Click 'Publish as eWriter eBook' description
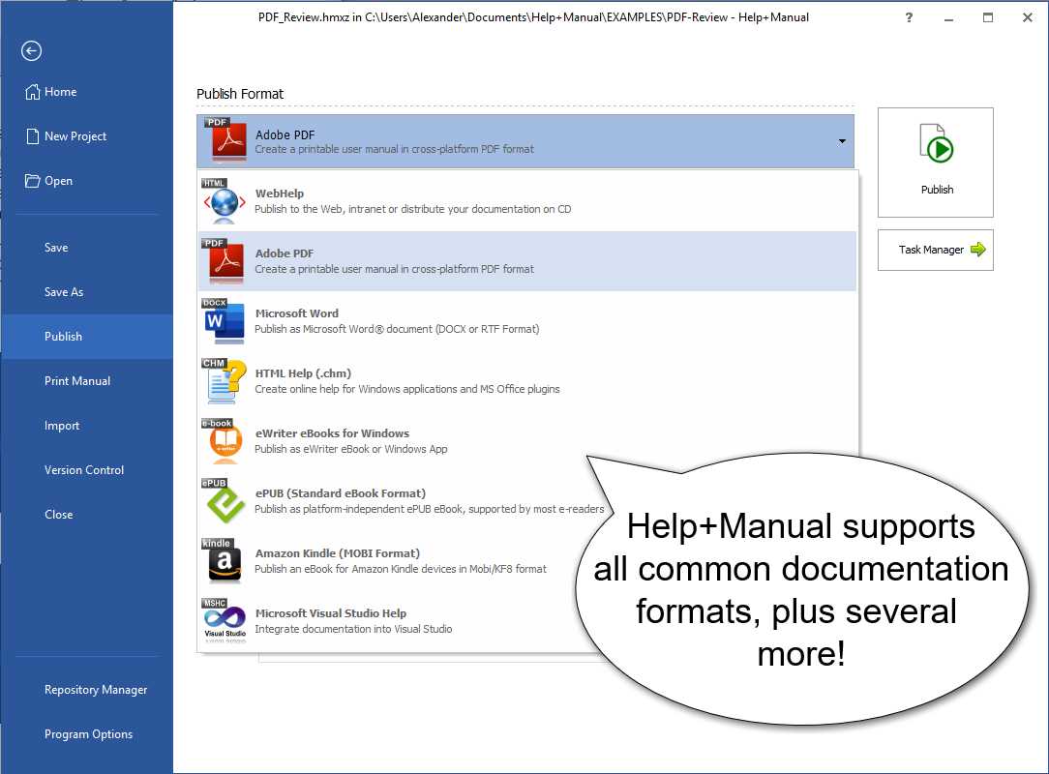The width and height of the screenshot is (1049, 774). click(x=350, y=449)
